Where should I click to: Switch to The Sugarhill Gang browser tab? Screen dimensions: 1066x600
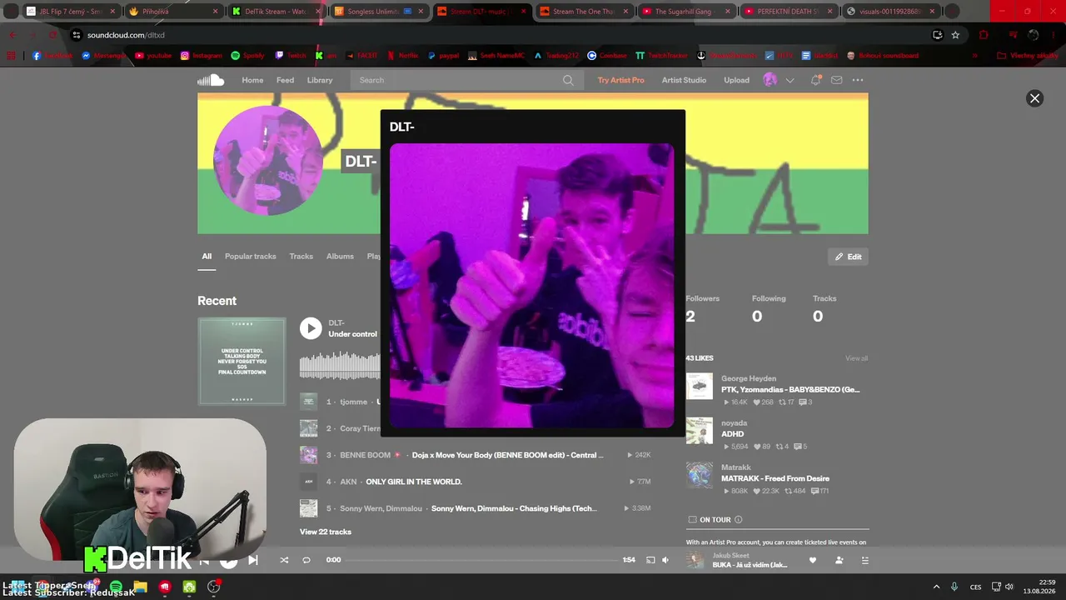pyautogui.click(x=687, y=12)
